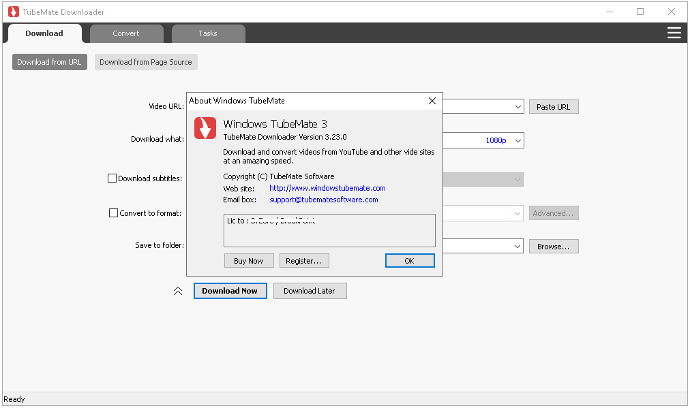Click the Browse... button
This screenshot has height=408, width=690.
pyautogui.click(x=553, y=247)
